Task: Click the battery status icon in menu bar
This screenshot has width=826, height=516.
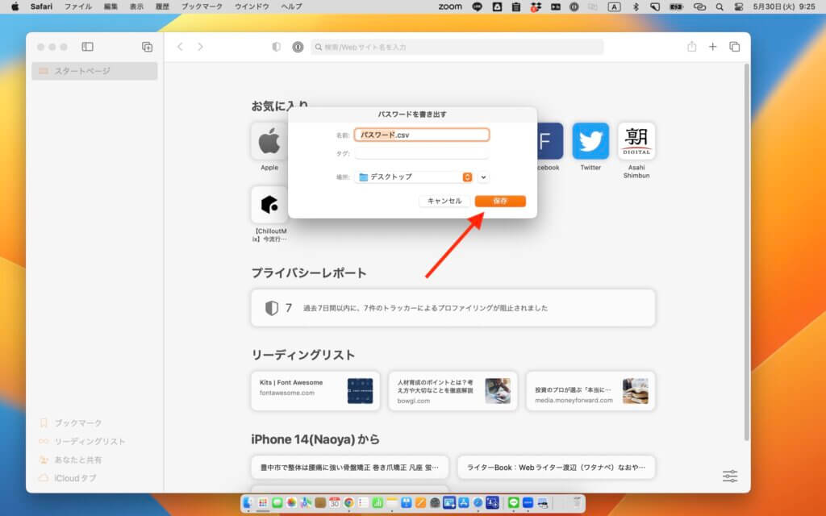Action: (677, 6)
